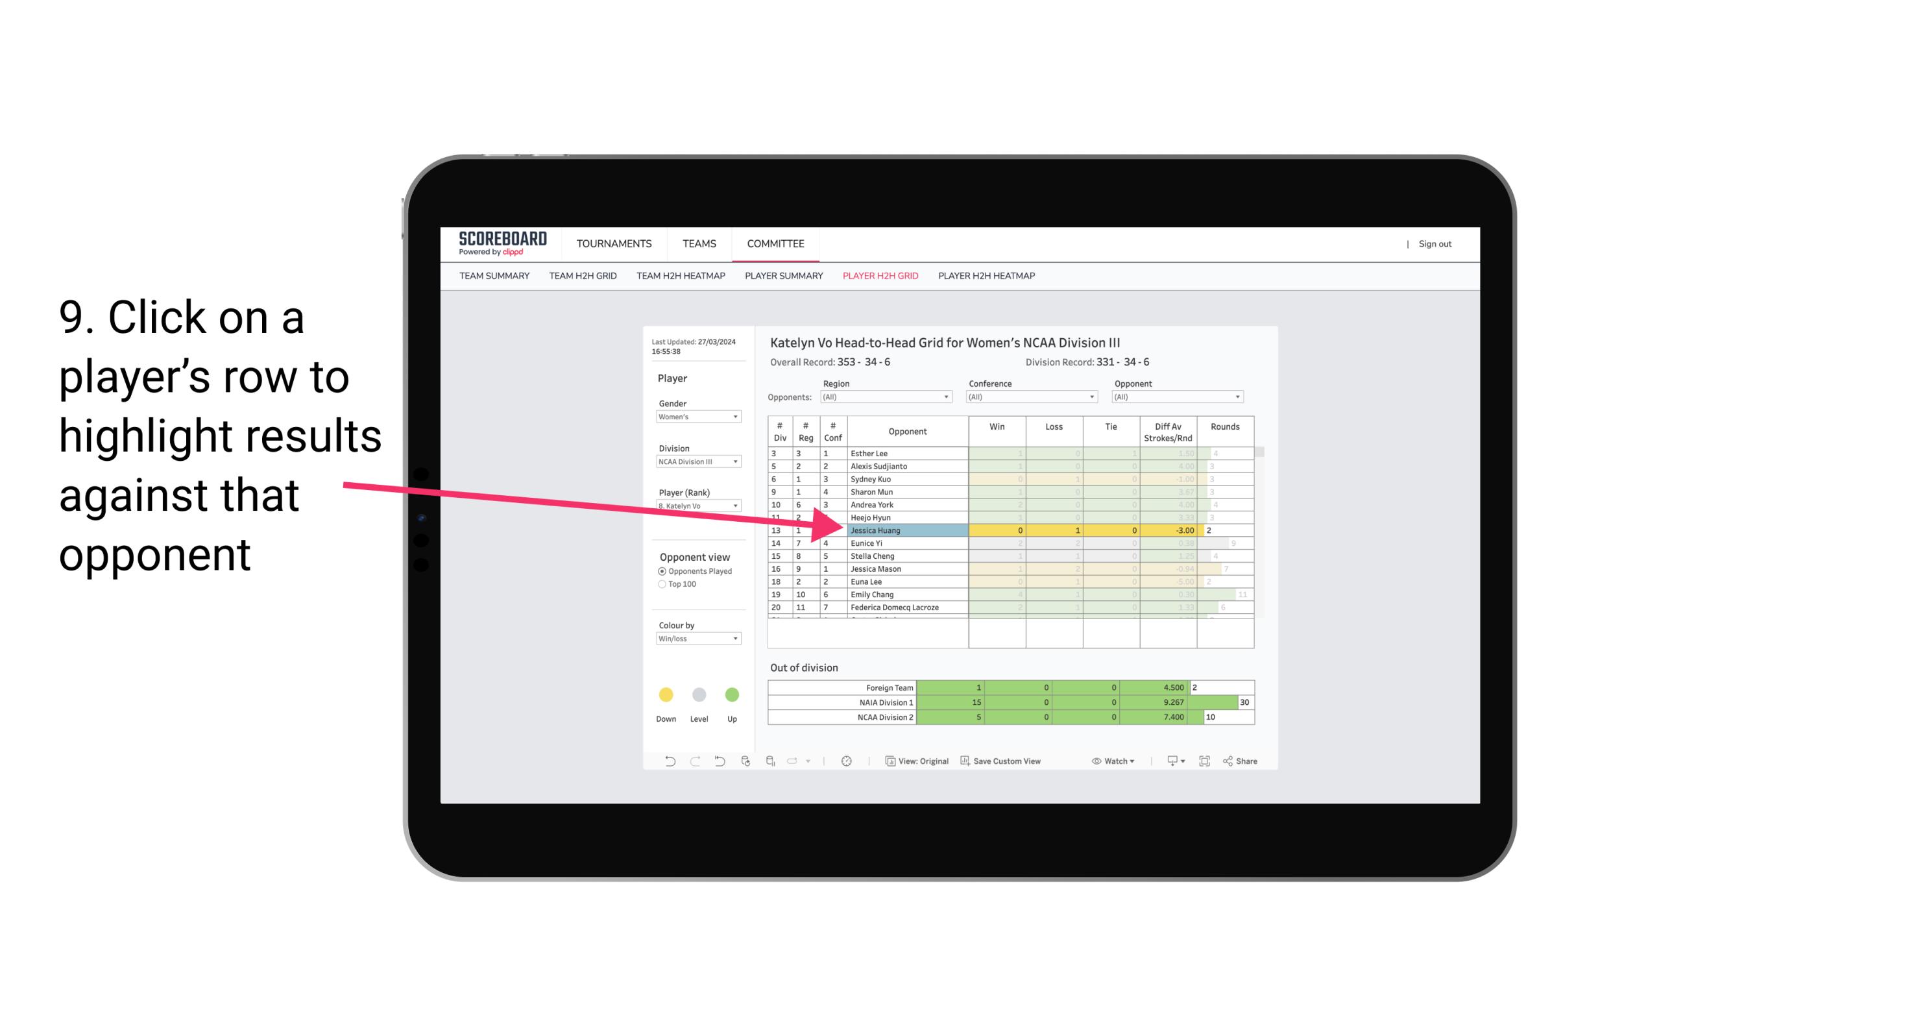Viewport: 1914px width, 1030px height.
Task: Switch to Player Summary tab
Action: click(x=783, y=276)
